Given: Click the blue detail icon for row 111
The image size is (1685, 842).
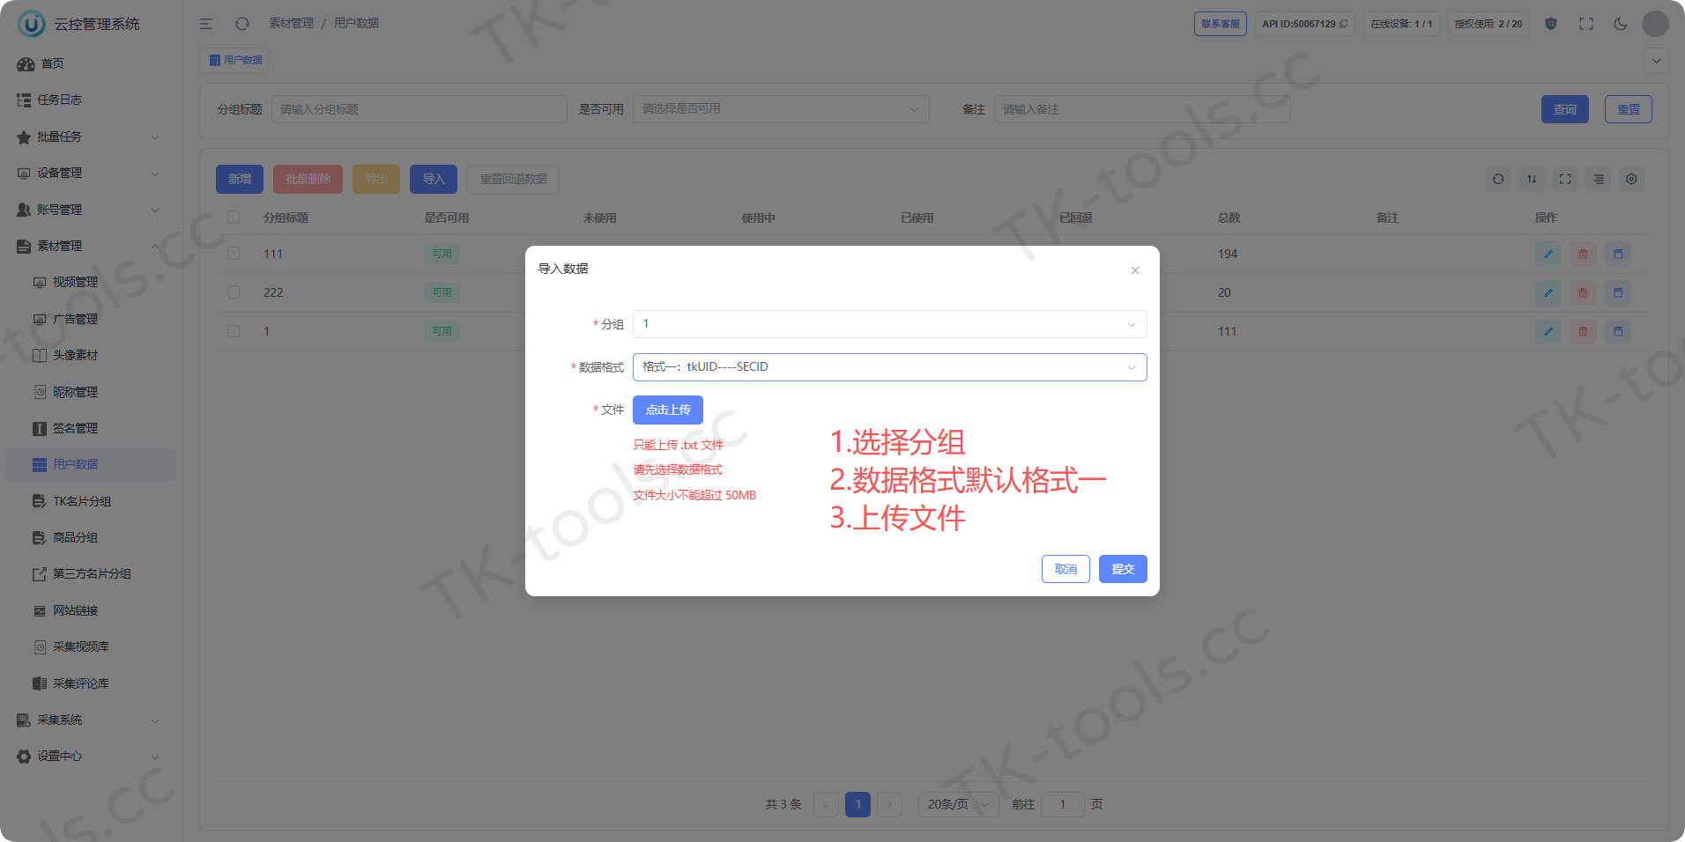Looking at the screenshot, I should coord(1618,255).
